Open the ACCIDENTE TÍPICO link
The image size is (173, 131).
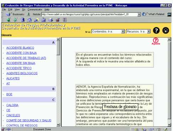(x=19, y=68)
